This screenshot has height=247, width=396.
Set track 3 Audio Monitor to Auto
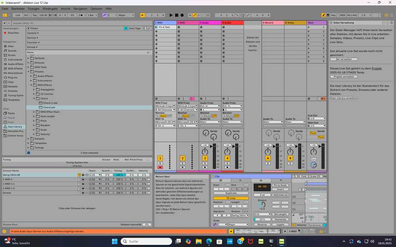click(208, 116)
